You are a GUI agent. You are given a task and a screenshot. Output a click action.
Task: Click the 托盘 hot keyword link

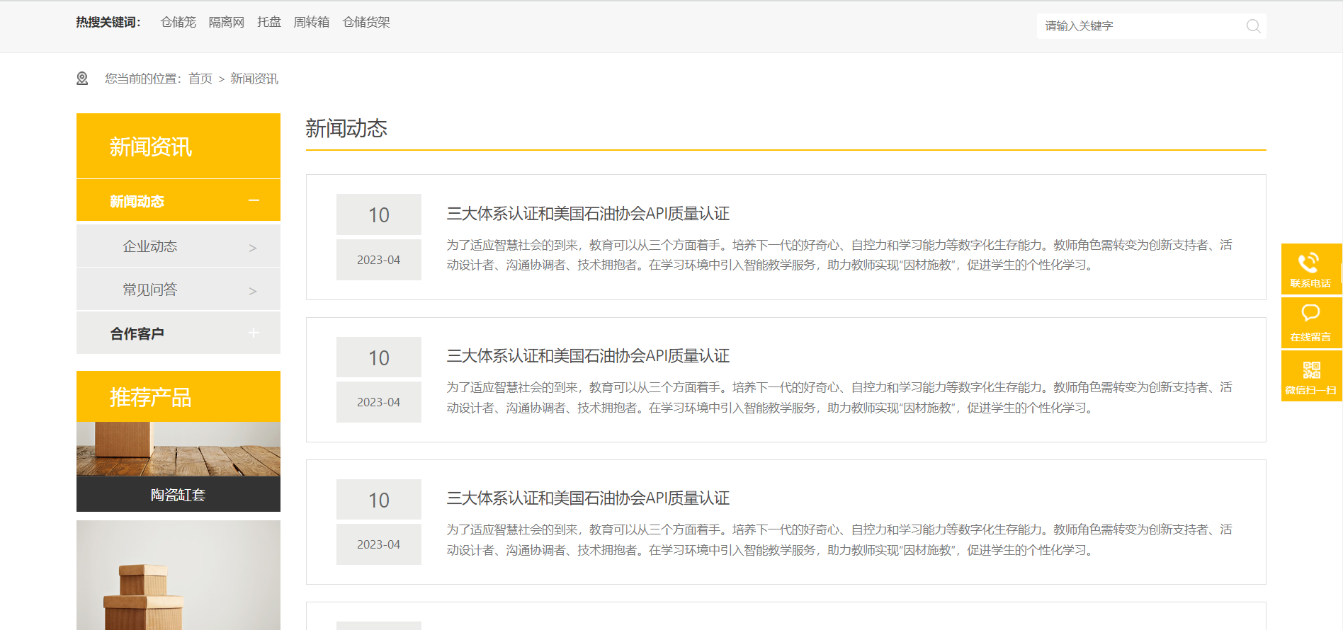click(269, 23)
